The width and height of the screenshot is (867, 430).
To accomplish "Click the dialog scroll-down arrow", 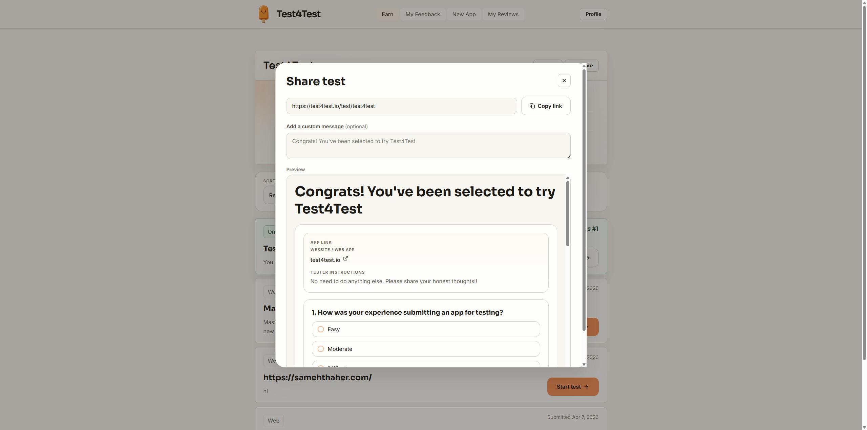I will click(584, 364).
